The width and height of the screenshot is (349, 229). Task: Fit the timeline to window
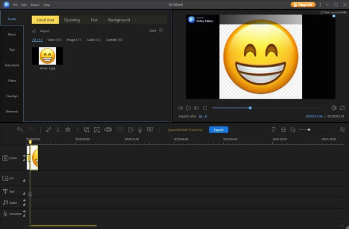283,130
